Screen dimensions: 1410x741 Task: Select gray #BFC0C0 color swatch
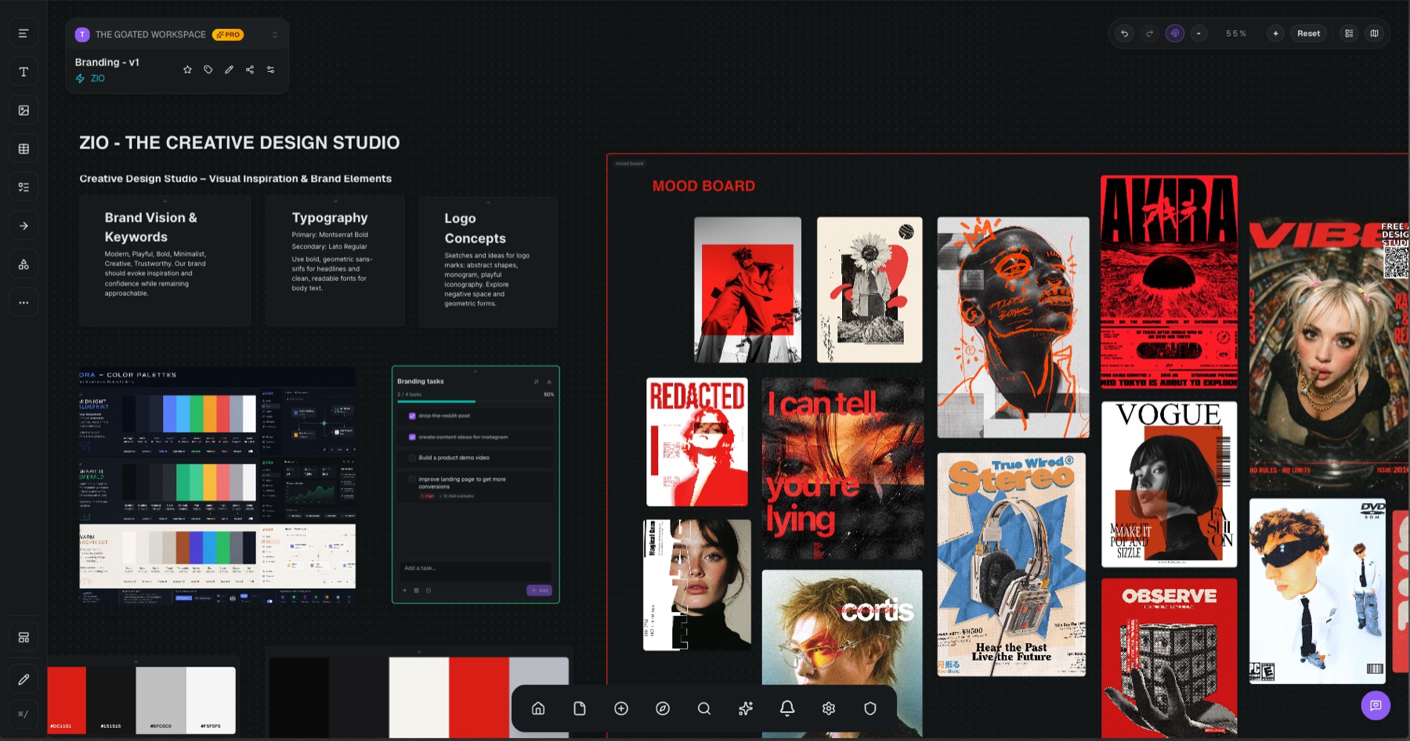point(161,700)
